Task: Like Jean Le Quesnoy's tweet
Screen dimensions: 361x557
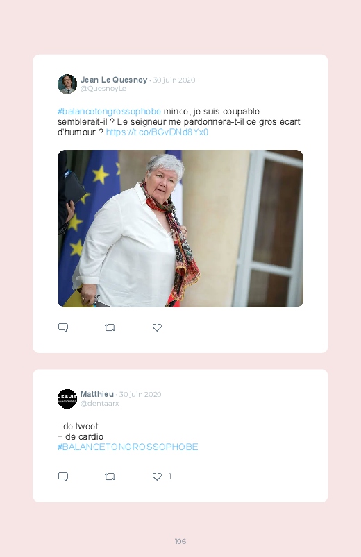Action: [x=157, y=327]
